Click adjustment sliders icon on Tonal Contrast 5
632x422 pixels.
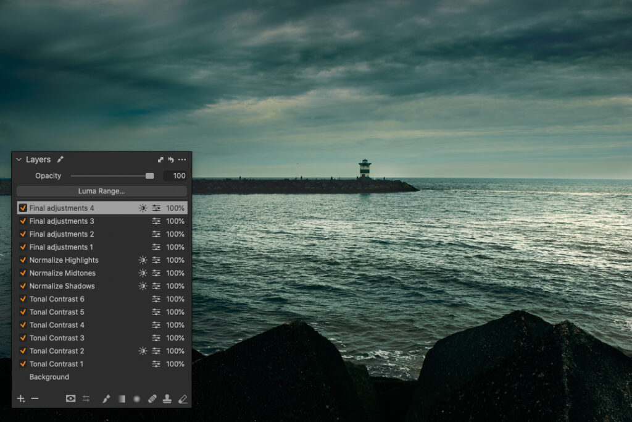(x=156, y=312)
